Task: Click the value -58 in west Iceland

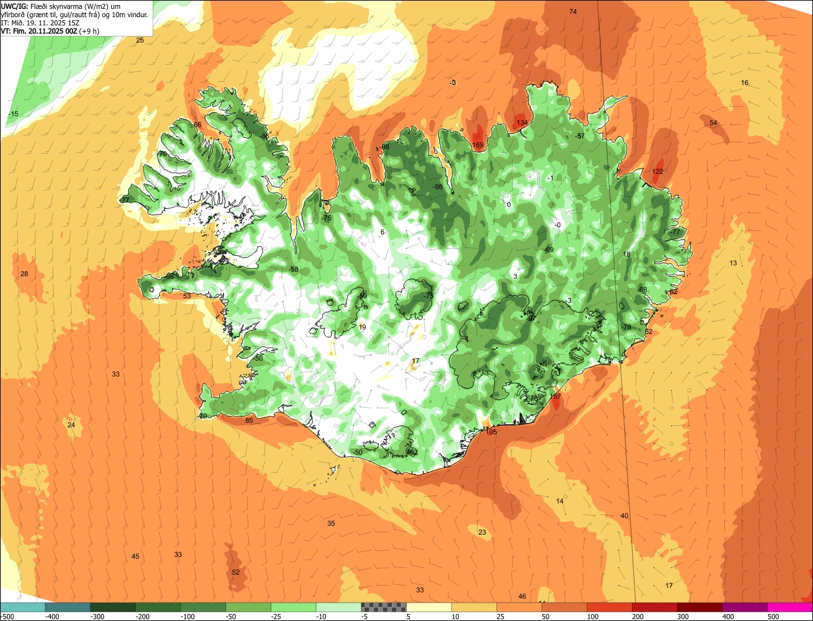Action: pos(293,269)
